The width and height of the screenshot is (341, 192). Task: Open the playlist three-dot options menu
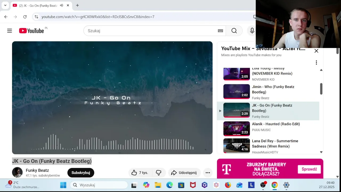click(316, 62)
